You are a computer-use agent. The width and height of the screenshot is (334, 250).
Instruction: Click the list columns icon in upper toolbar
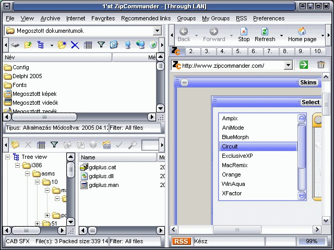88,45
